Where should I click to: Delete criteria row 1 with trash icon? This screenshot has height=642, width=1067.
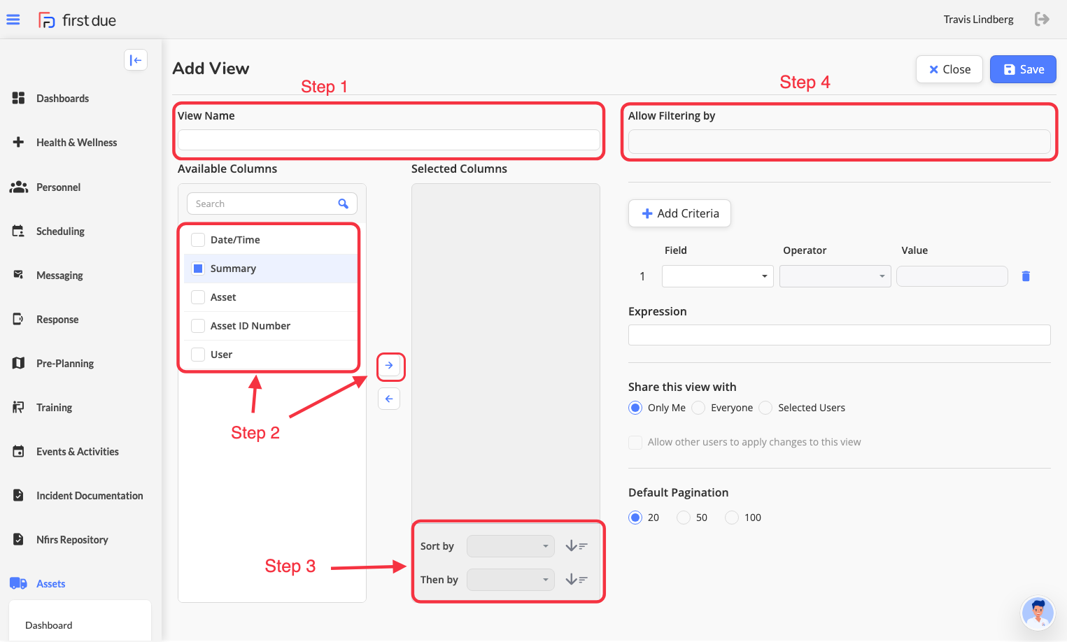[1026, 276]
